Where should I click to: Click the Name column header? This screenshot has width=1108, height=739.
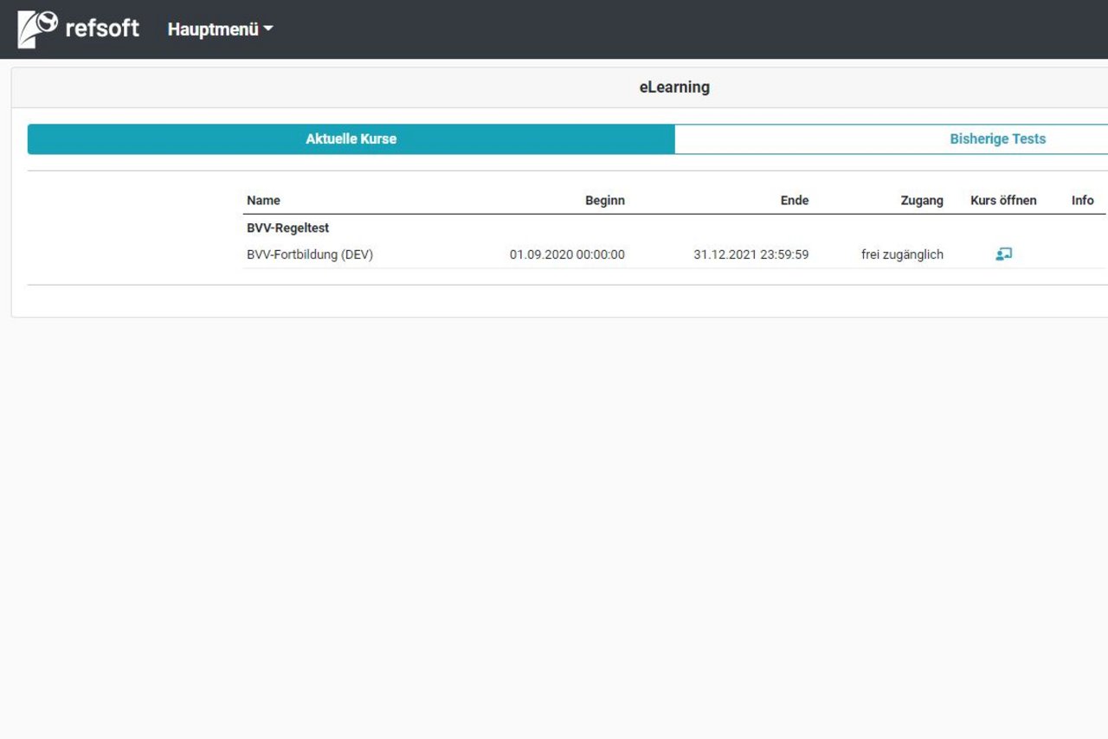(263, 200)
